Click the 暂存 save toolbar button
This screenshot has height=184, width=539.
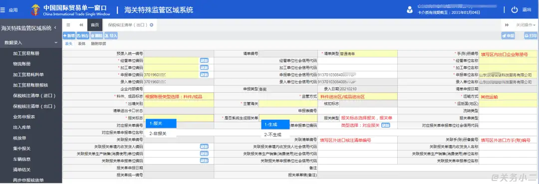pyautogui.click(x=83, y=35)
